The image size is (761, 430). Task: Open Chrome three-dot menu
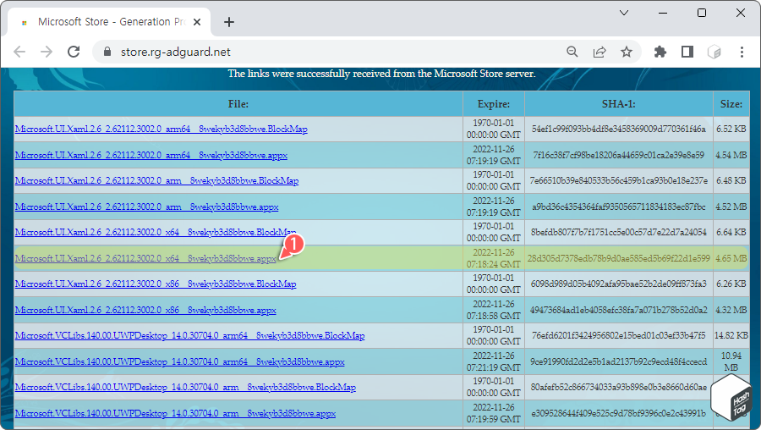point(742,52)
